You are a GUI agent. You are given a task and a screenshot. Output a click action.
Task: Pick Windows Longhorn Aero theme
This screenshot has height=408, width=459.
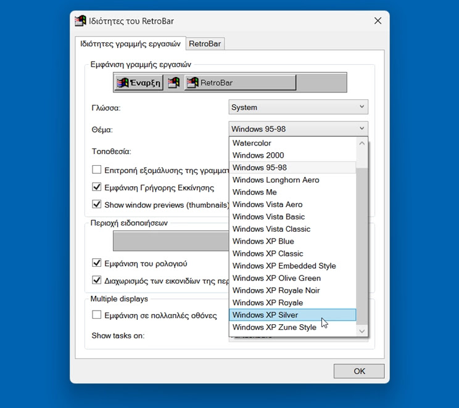(x=292, y=180)
